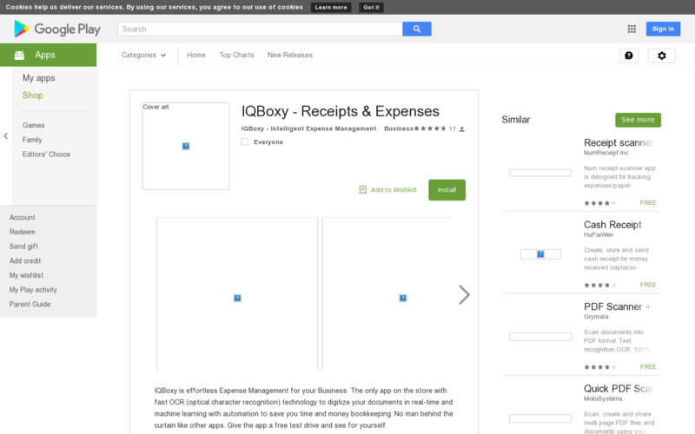Open the PDF Scanner app title
This screenshot has height=434, width=695.
click(x=617, y=306)
